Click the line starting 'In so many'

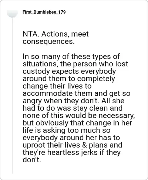(x=71, y=56)
